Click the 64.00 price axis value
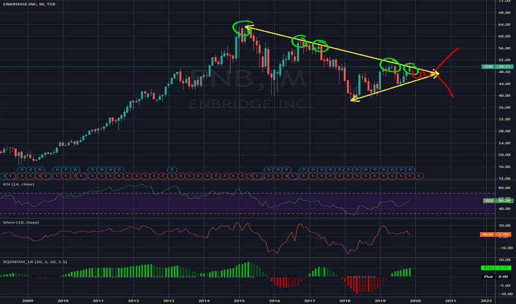The width and height of the screenshot is (516, 304). [x=504, y=25]
